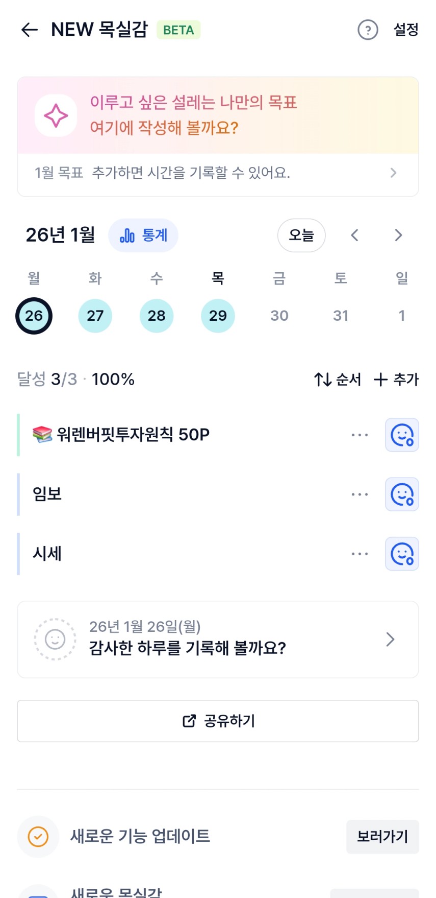Expand the 1월 목표 row chevron
The width and height of the screenshot is (436, 898).
pyautogui.click(x=393, y=173)
